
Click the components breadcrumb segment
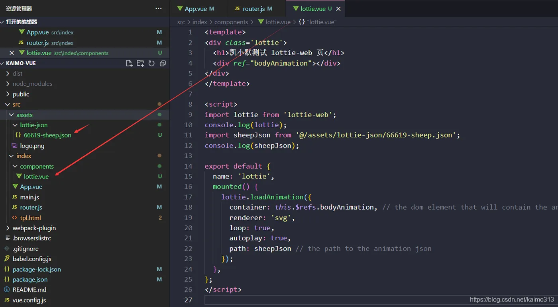pyautogui.click(x=231, y=22)
